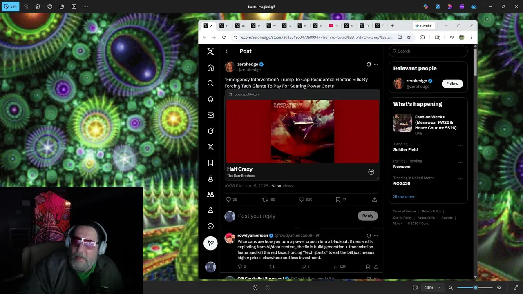523x294 pixels.
Task: Open Chrome extensions puzzle icon
Action: pyautogui.click(x=422, y=37)
